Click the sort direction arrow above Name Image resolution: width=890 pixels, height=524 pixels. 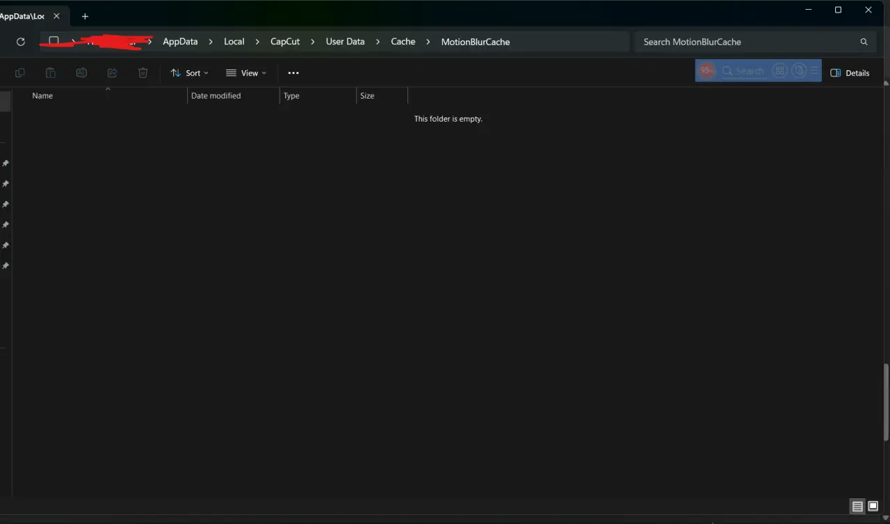[x=108, y=89]
